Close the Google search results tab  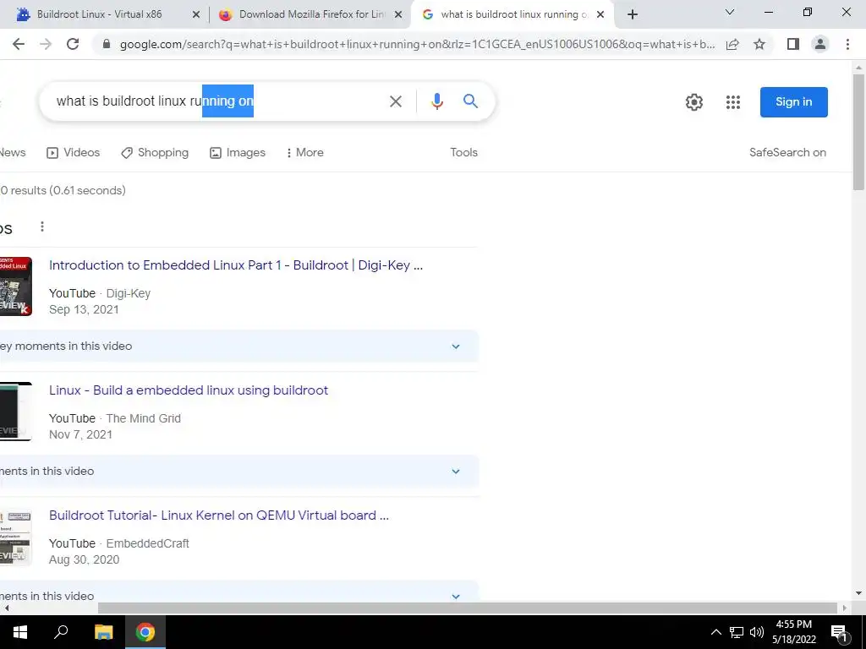tap(600, 15)
